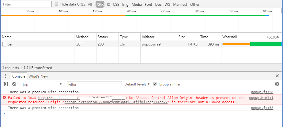Filter requests by JS
The height and width of the screenshot is (127, 283).
coord(108,5)
